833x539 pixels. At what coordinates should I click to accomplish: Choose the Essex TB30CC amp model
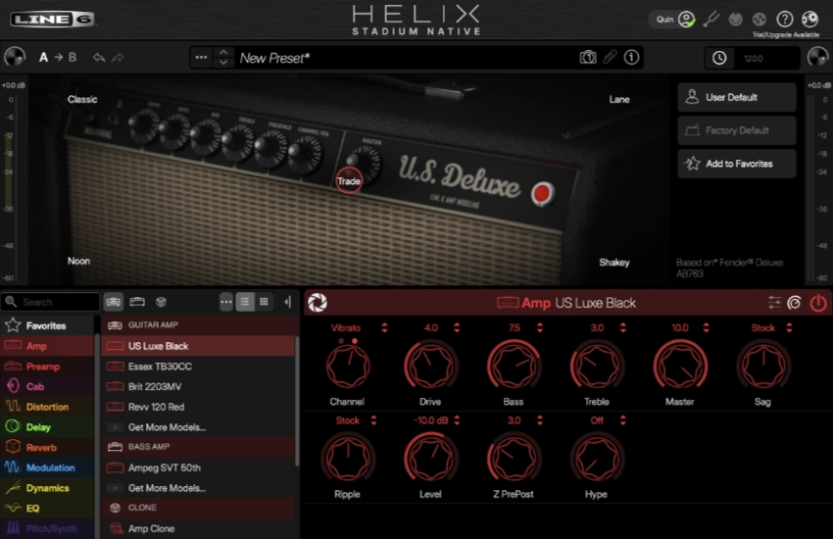(198, 367)
